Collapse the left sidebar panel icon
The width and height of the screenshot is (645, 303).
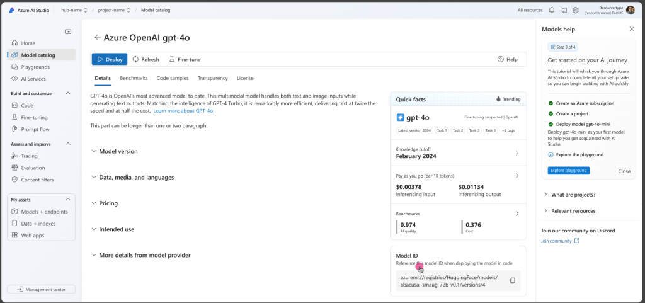68,31
